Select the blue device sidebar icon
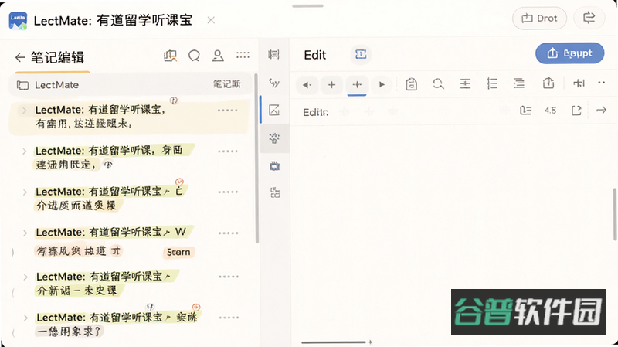Image resolution: width=618 pixels, height=347 pixels. click(275, 166)
